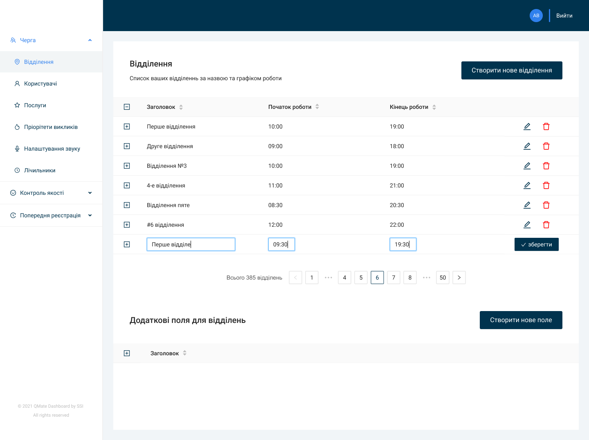Click trash icon for #6 відділення
The image size is (589, 440).
click(x=546, y=225)
